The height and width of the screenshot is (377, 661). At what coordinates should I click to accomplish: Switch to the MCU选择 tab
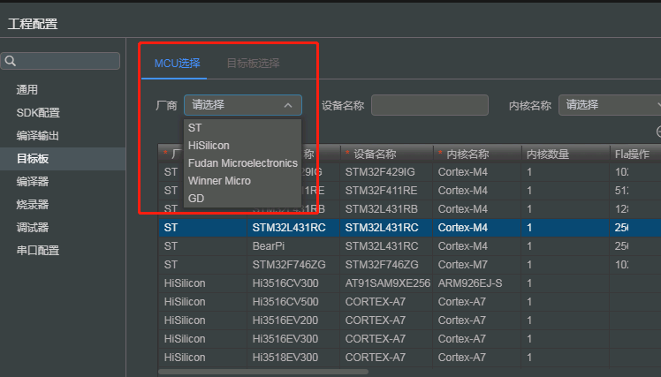(177, 64)
